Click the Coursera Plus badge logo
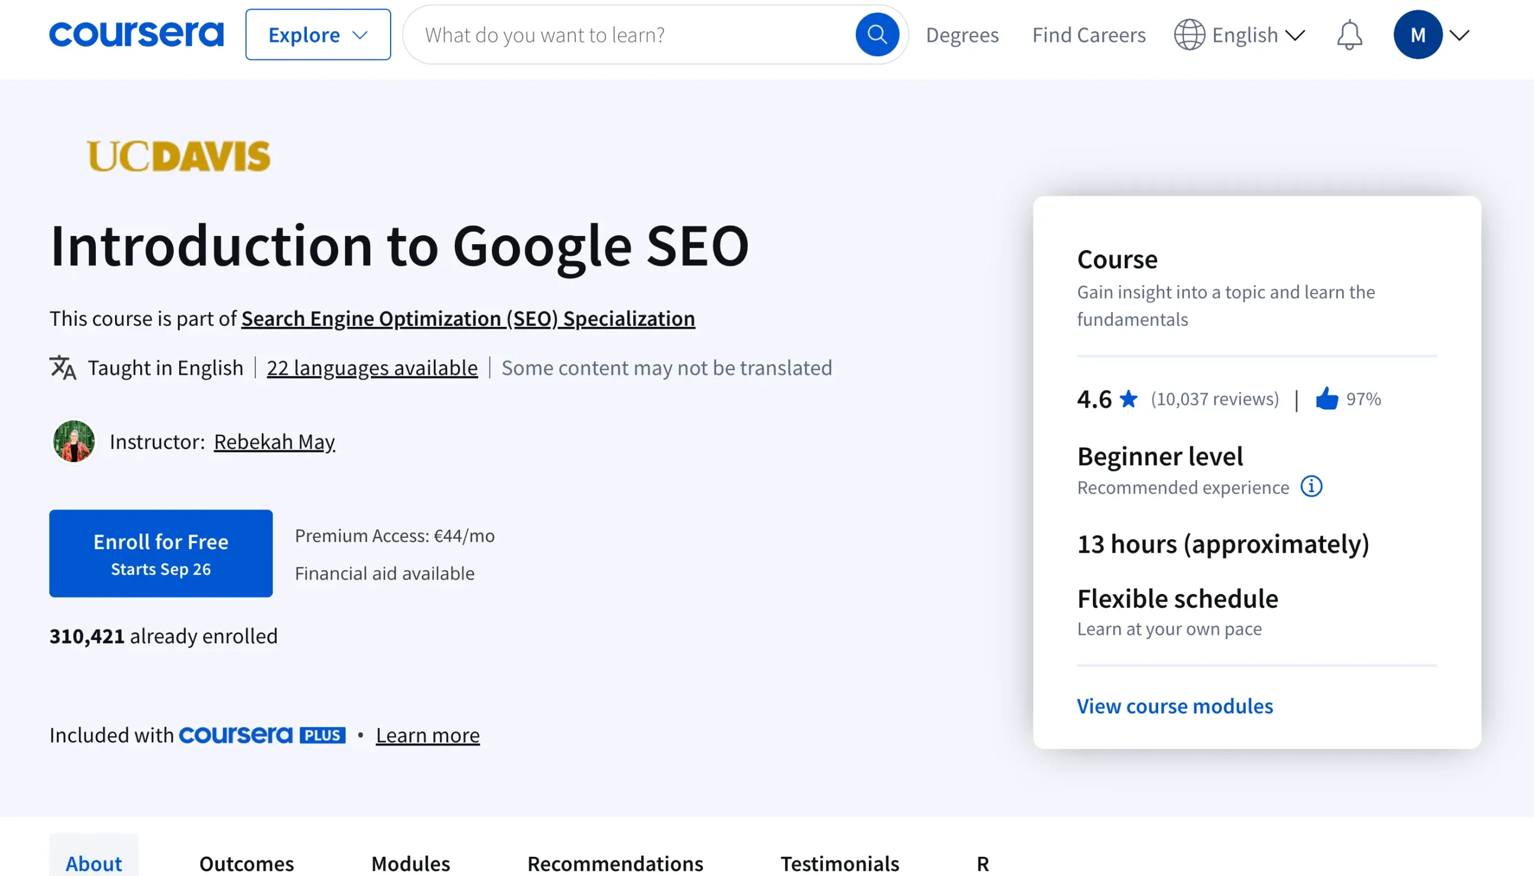1534x876 pixels. tap(262, 735)
